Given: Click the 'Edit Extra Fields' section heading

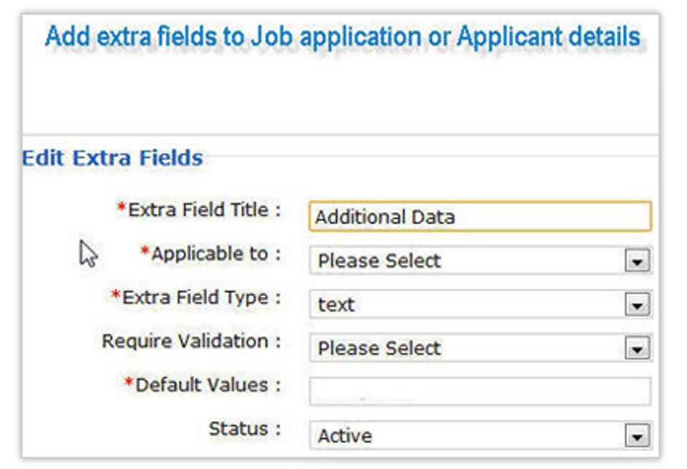Looking at the screenshot, I should [x=112, y=158].
